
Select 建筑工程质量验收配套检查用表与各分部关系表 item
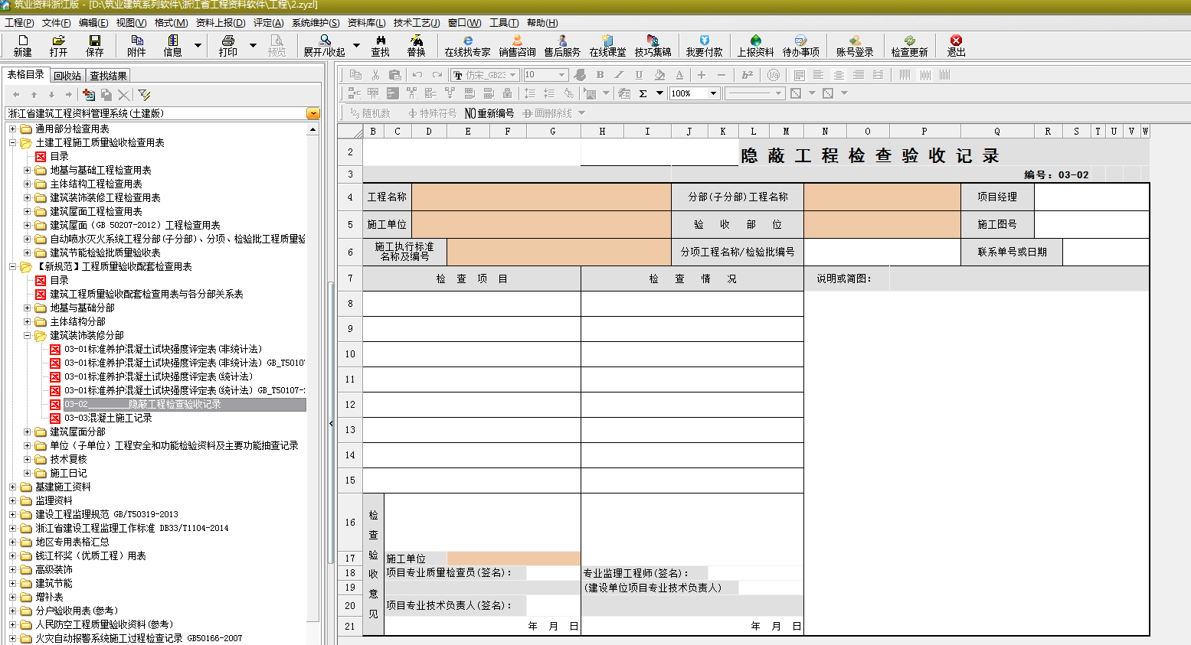[146, 295]
